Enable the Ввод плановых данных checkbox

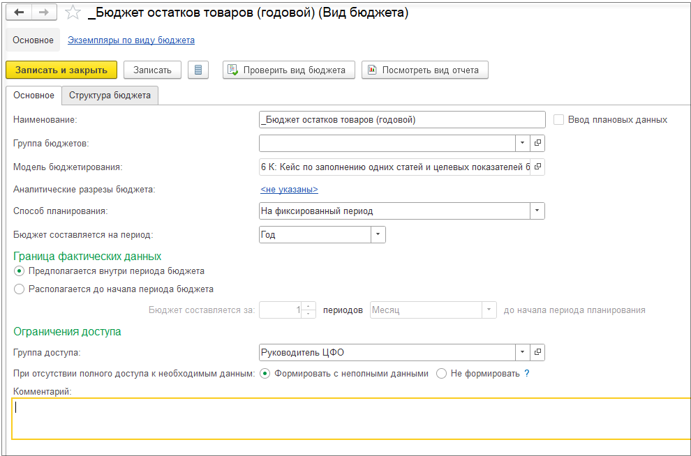click(x=558, y=119)
